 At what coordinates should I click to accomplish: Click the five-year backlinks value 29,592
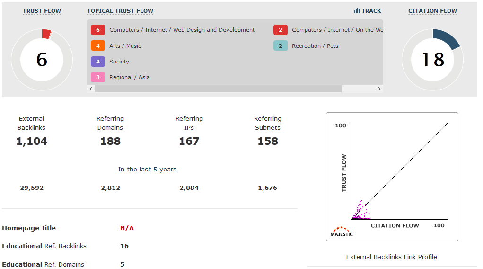32,188
